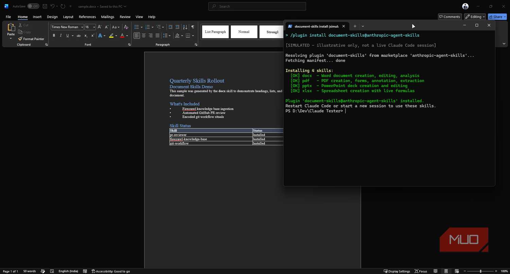
Task: Expand the multilevel list dropdown
Action: pos(164,27)
